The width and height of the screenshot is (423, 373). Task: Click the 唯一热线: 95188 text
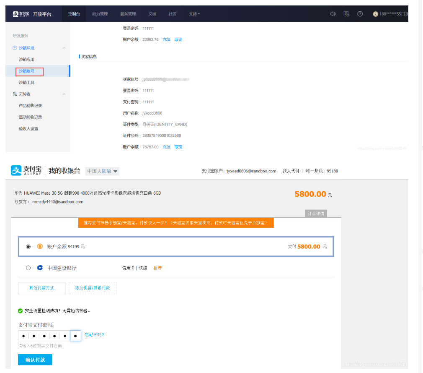(x=322, y=171)
